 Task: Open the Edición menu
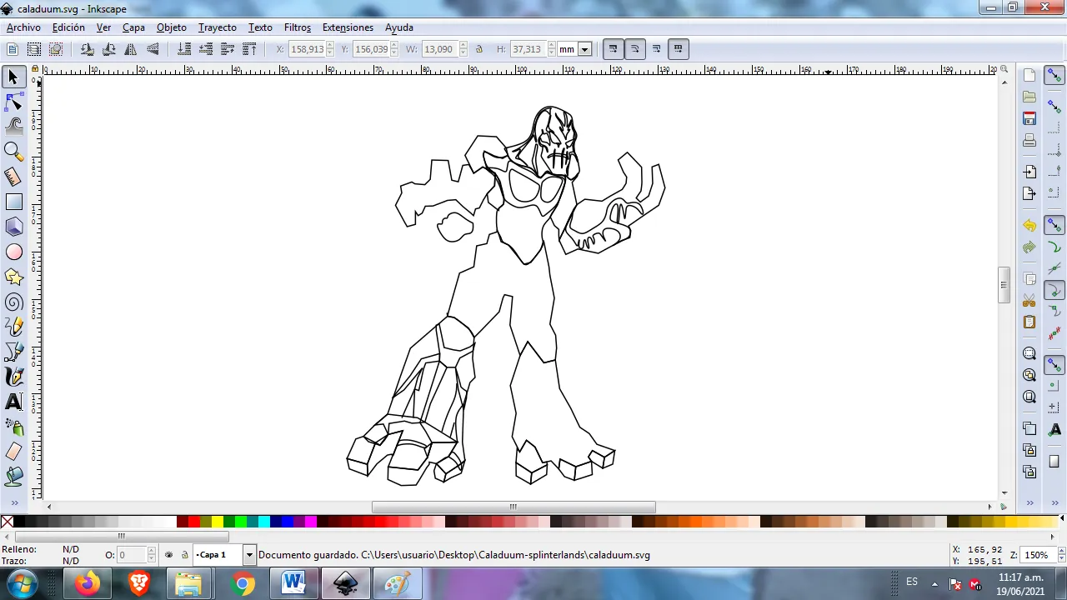(68, 27)
